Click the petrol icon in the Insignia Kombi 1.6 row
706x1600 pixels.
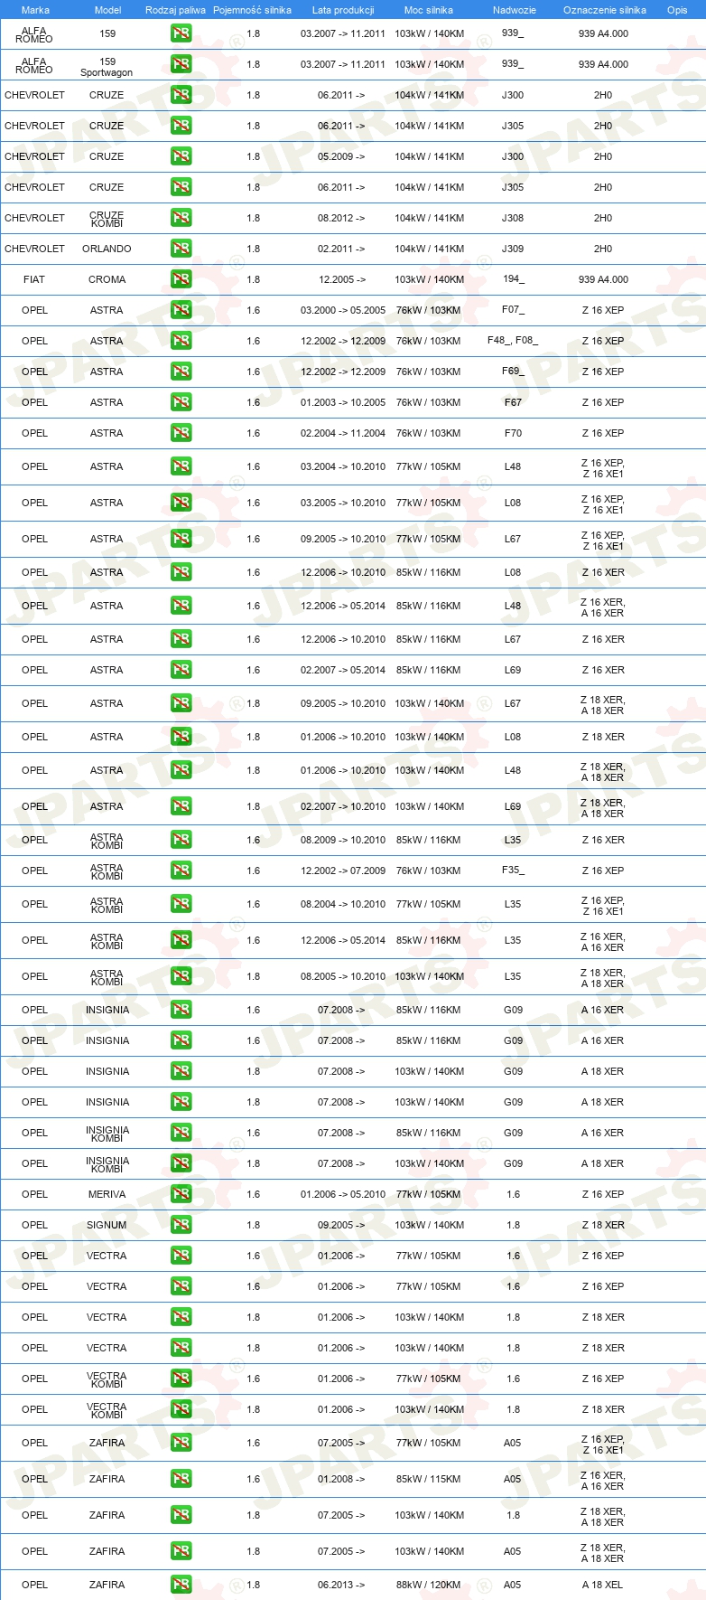pos(181,1133)
